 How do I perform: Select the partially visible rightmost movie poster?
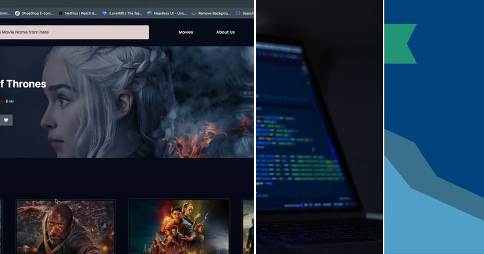pos(248,226)
